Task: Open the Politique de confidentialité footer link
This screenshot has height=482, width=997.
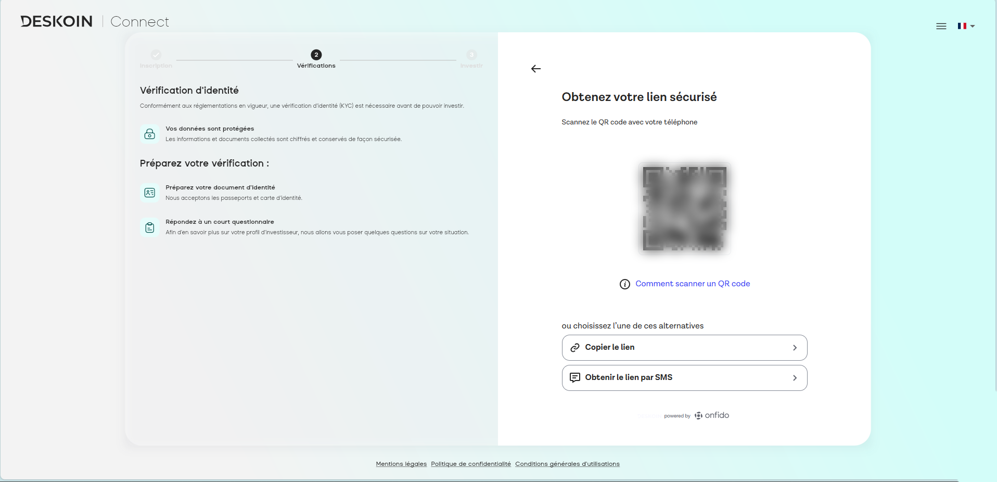Action: [x=470, y=464]
